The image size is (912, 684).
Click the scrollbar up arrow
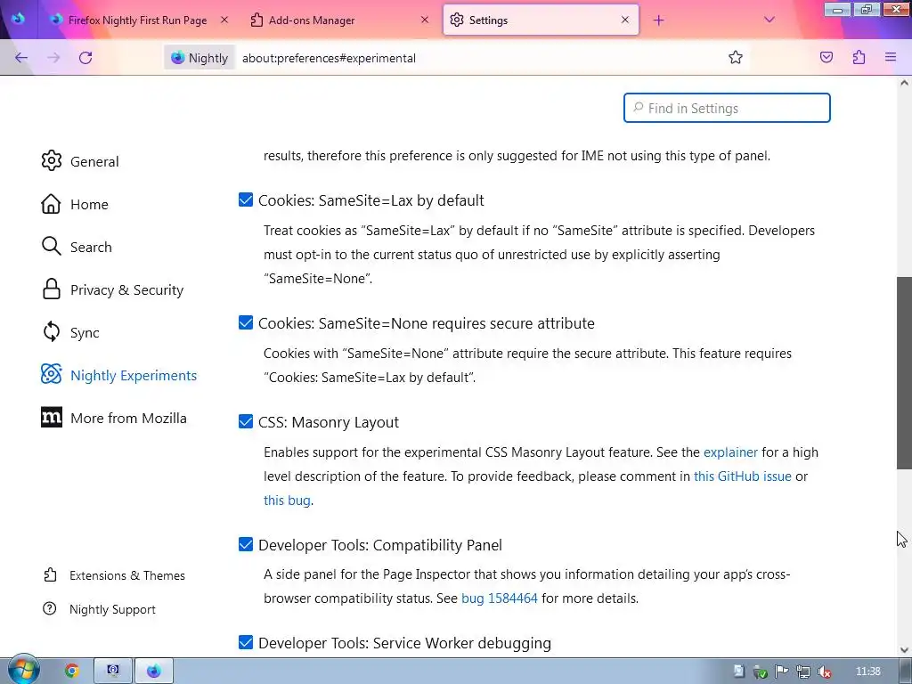tap(904, 83)
